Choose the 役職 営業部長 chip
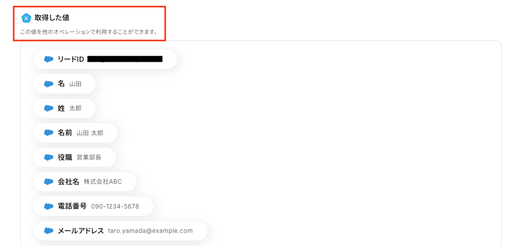Screen dimensions: 522x246 [74, 157]
